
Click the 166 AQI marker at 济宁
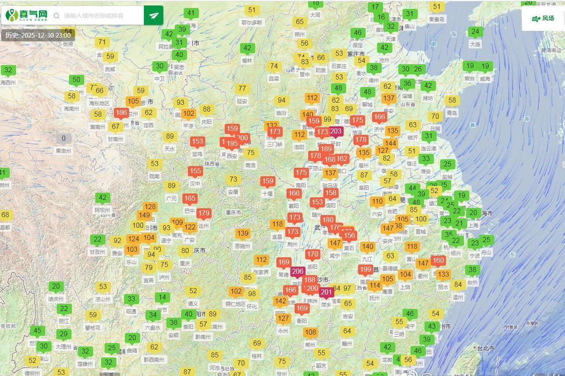[379, 117]
